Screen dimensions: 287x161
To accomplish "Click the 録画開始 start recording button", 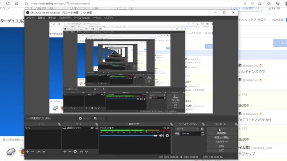I will click(222, 133).
